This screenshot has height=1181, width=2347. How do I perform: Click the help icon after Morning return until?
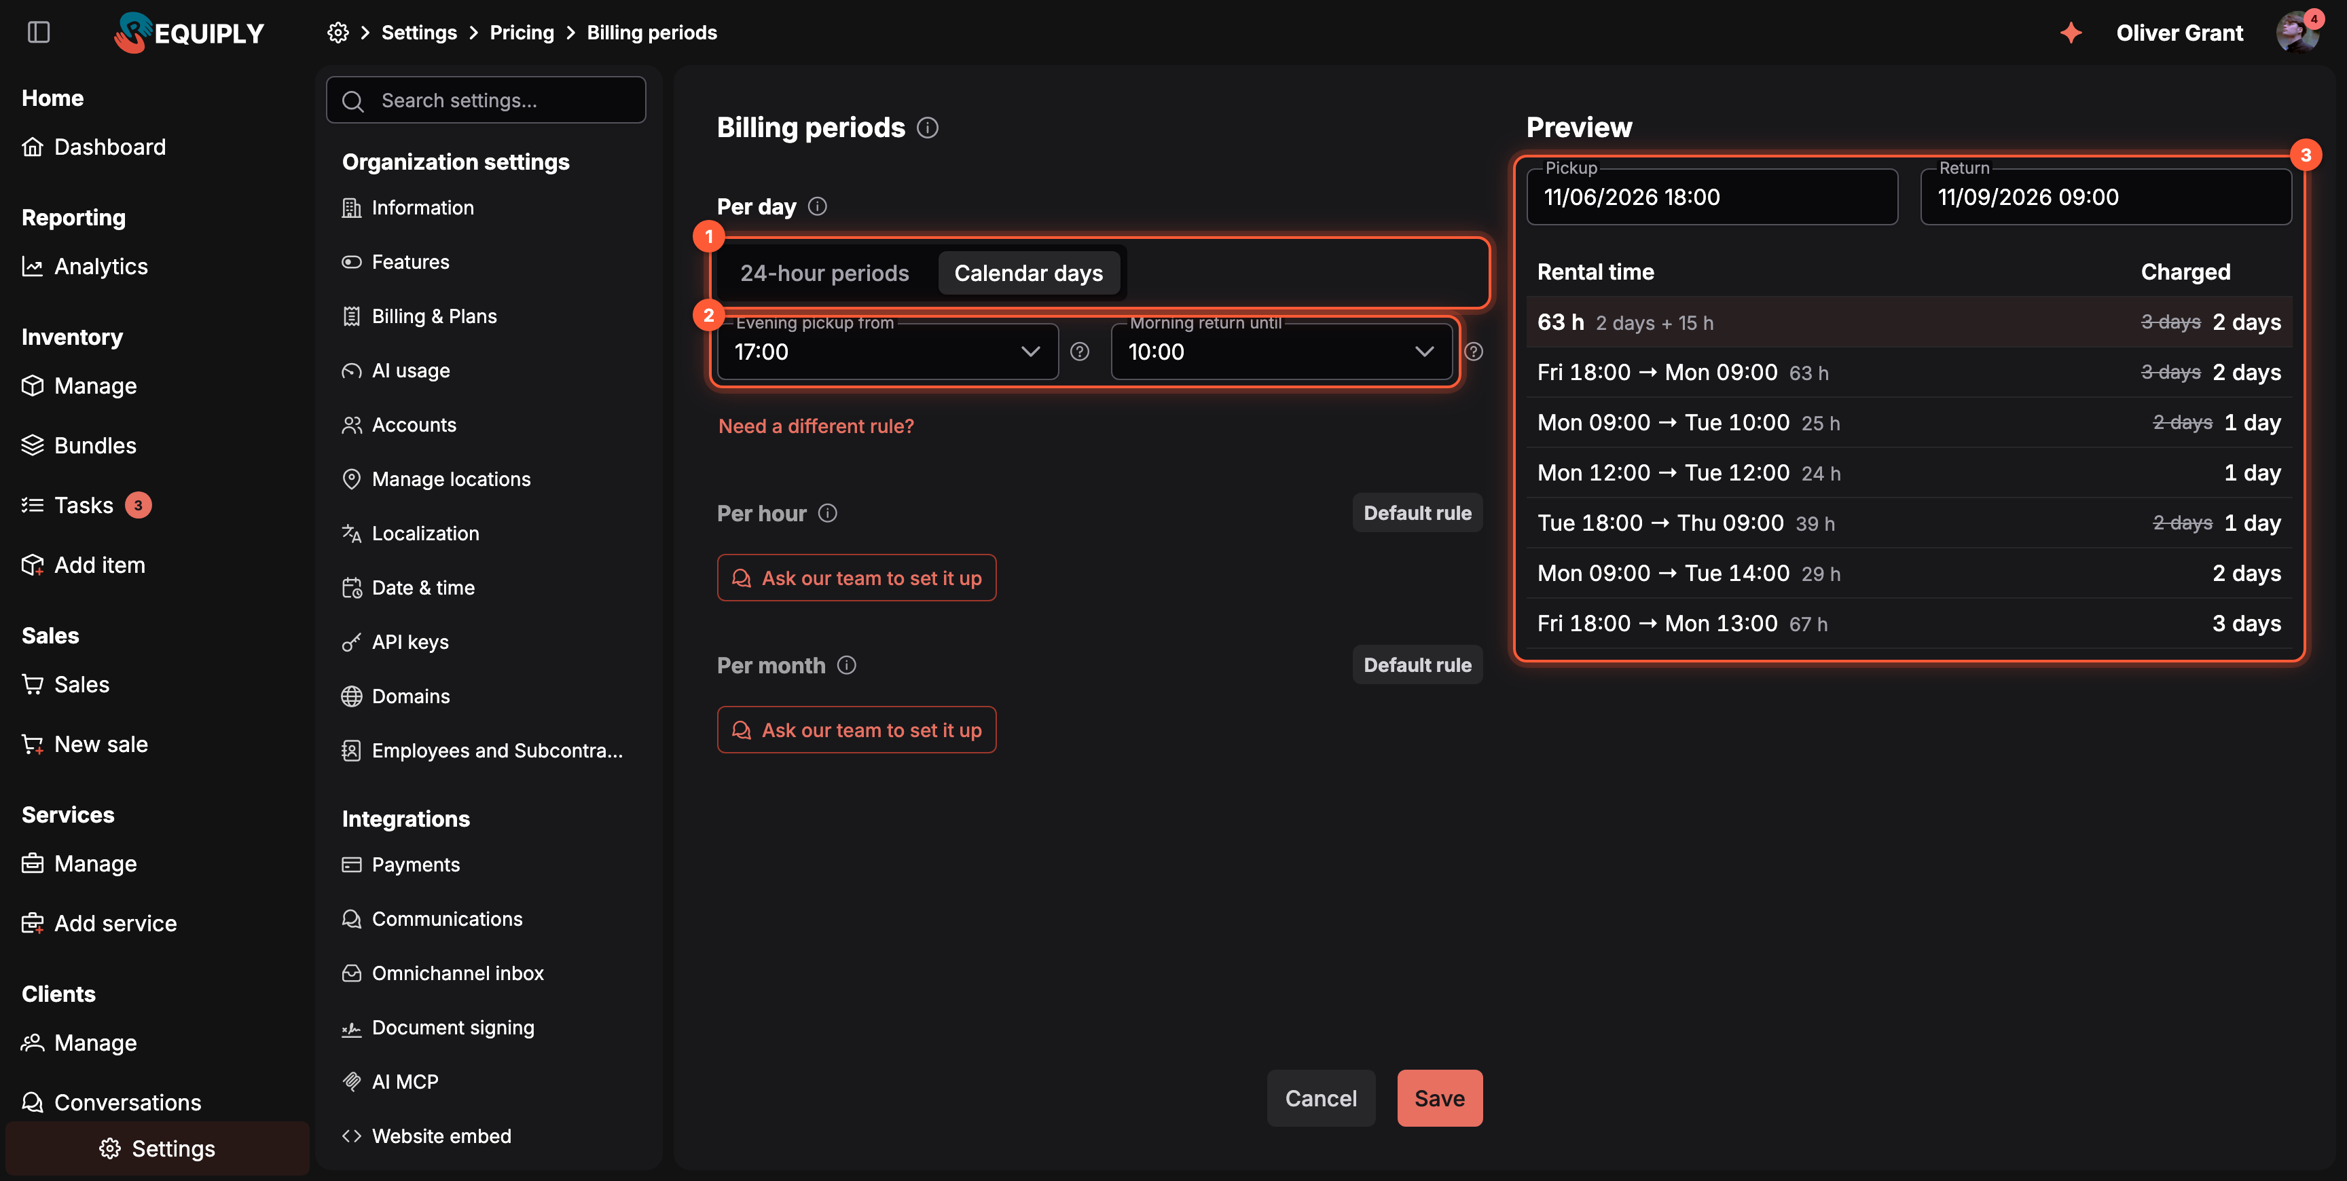(1473, 352)
